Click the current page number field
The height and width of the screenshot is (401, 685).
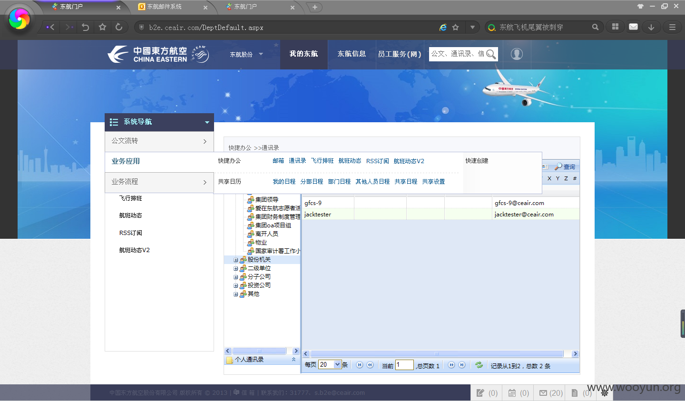404,365
